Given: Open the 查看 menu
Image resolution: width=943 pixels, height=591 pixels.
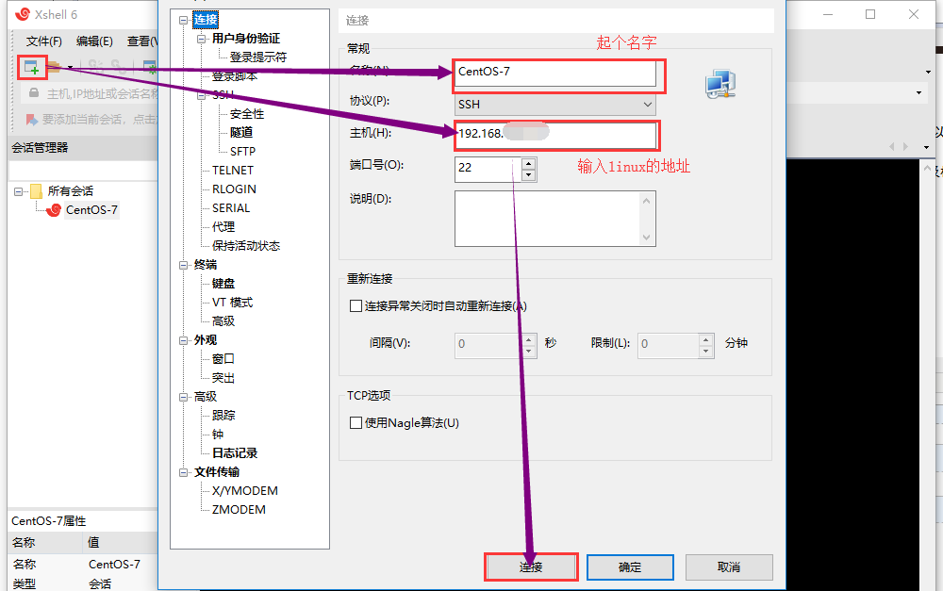Looking at the screenshot, I should point(142,41).
